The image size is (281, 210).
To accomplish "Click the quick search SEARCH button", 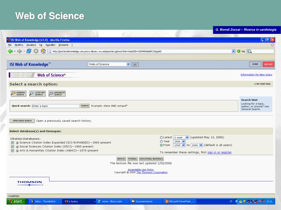I will (x=85, y=106).
